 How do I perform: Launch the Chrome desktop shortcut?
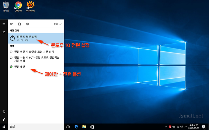(18, 7)
